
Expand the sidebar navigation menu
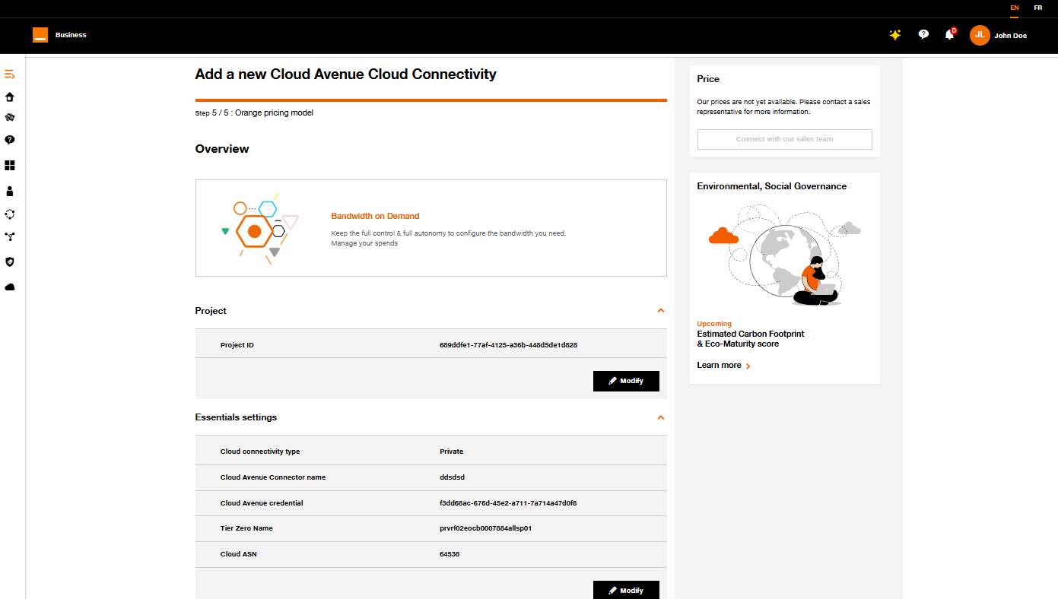pyautogui.click(x=10, y=74)
